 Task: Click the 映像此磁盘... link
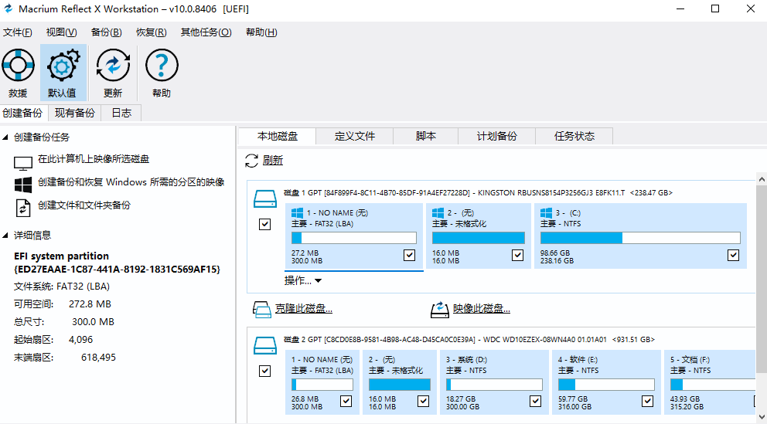[482, 309]
